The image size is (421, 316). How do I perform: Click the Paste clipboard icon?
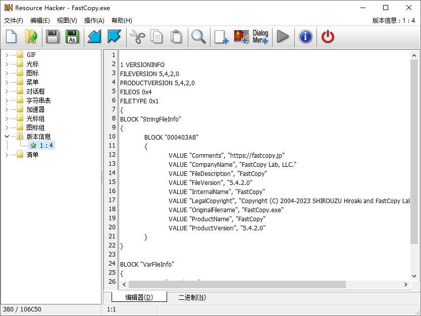[x=176, y=37]
